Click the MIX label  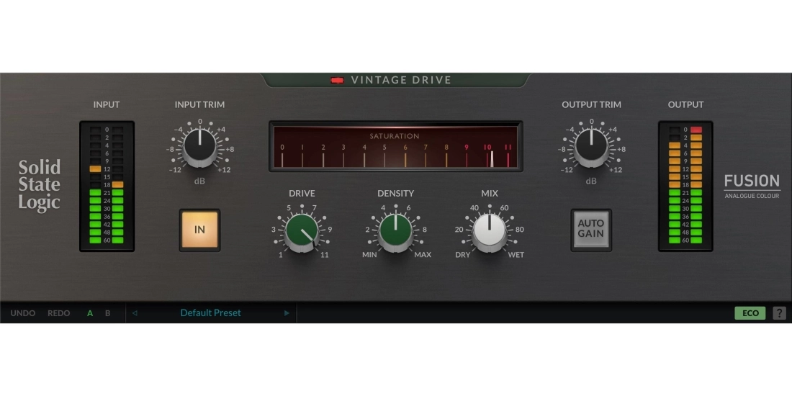[490, 194]
